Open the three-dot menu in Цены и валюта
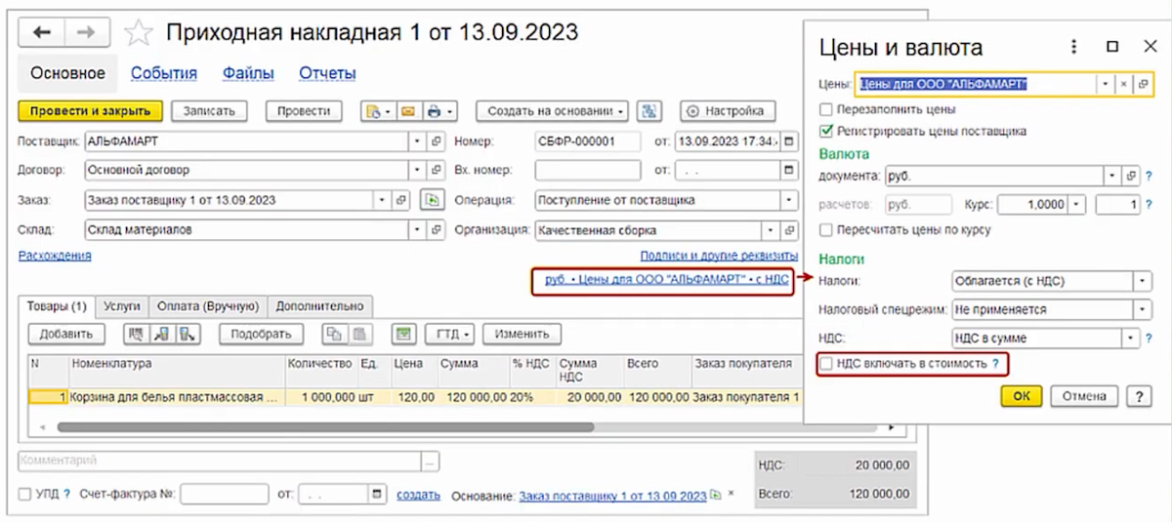1172x522 pixels. click(1073, 47)
